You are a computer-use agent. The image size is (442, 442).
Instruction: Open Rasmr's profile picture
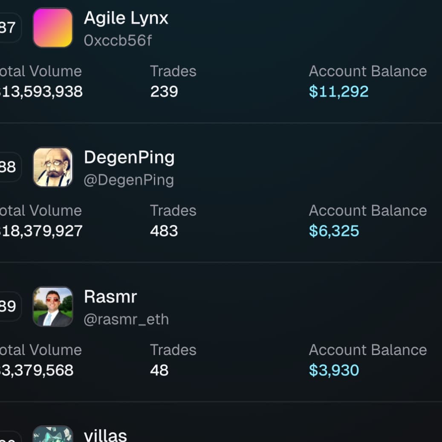click(x=52, y=307)
